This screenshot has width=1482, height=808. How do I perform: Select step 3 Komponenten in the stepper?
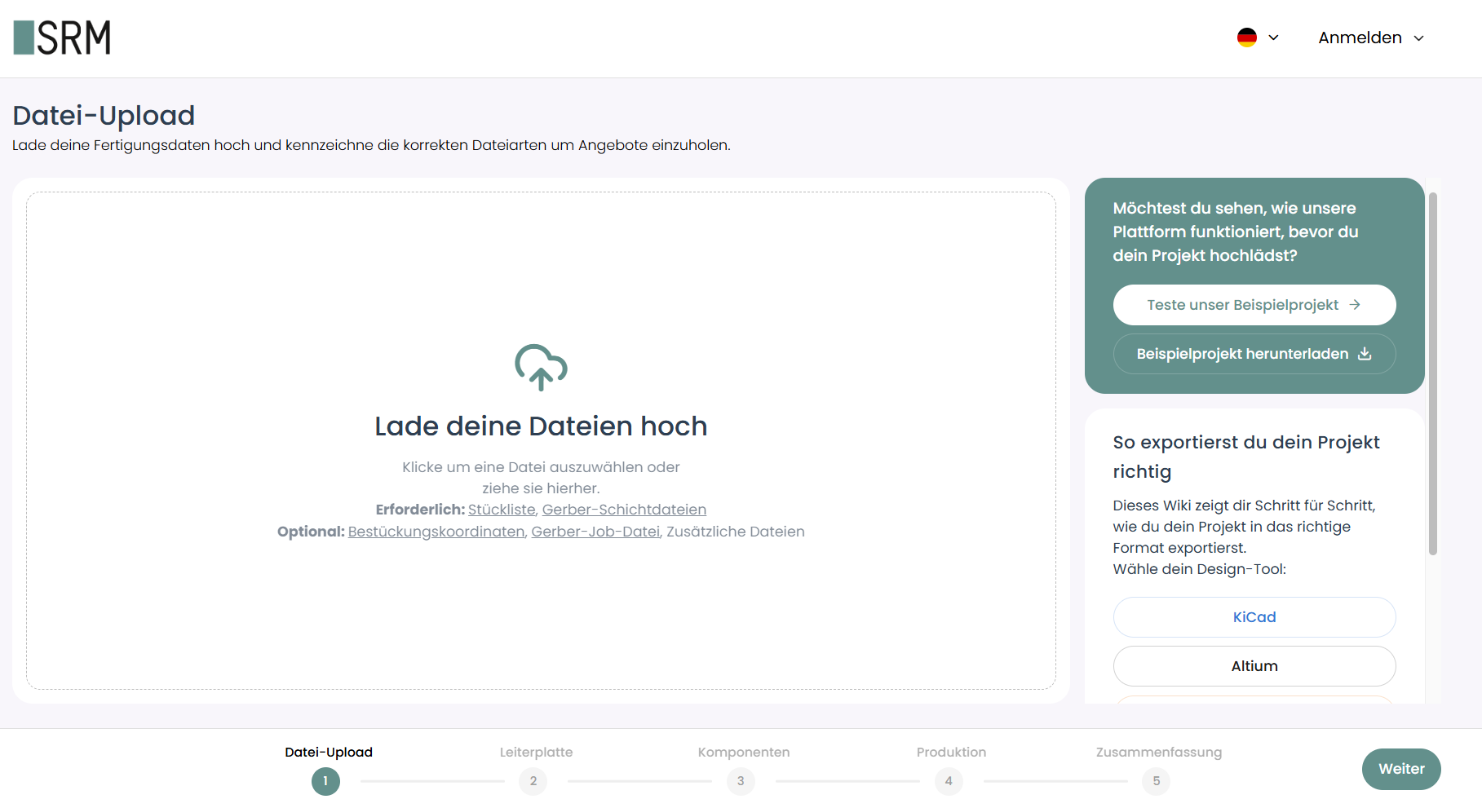click(x=741, y=781)
